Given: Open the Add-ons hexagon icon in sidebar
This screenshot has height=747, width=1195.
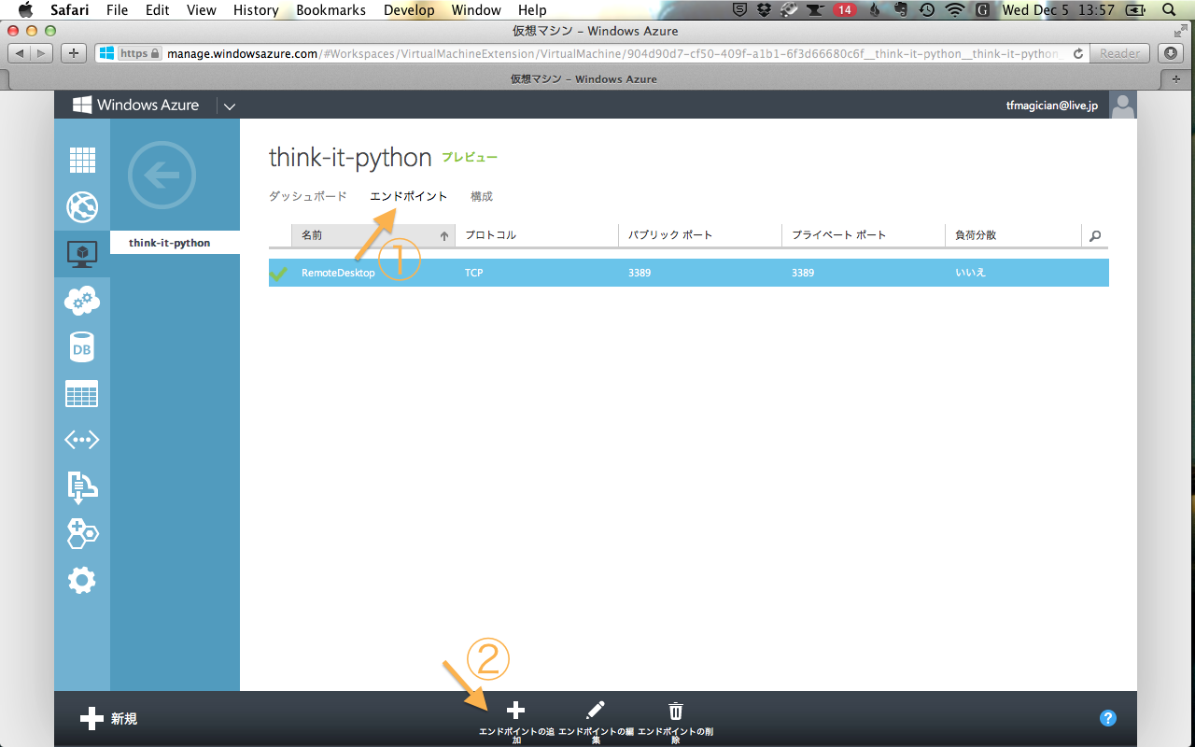Looking at the screenshot, I should [x=82, y=533].
